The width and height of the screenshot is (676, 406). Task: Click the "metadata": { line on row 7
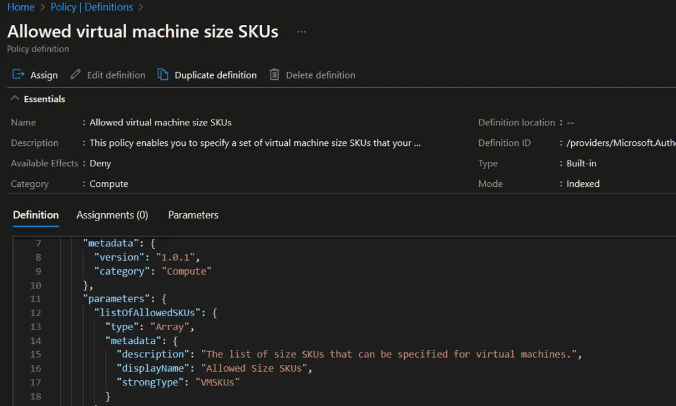pyautogui.click(x=119, y=243)
